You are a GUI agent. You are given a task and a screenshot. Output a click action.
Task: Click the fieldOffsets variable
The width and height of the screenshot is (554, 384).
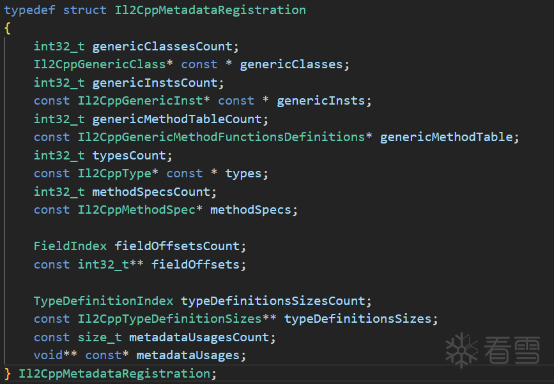pyautogui.click(x=196, y=265)
